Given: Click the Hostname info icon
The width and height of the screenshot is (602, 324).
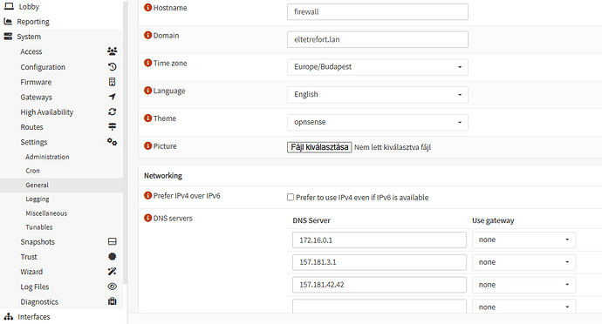Looking at the screenshot, I should 147,7.
